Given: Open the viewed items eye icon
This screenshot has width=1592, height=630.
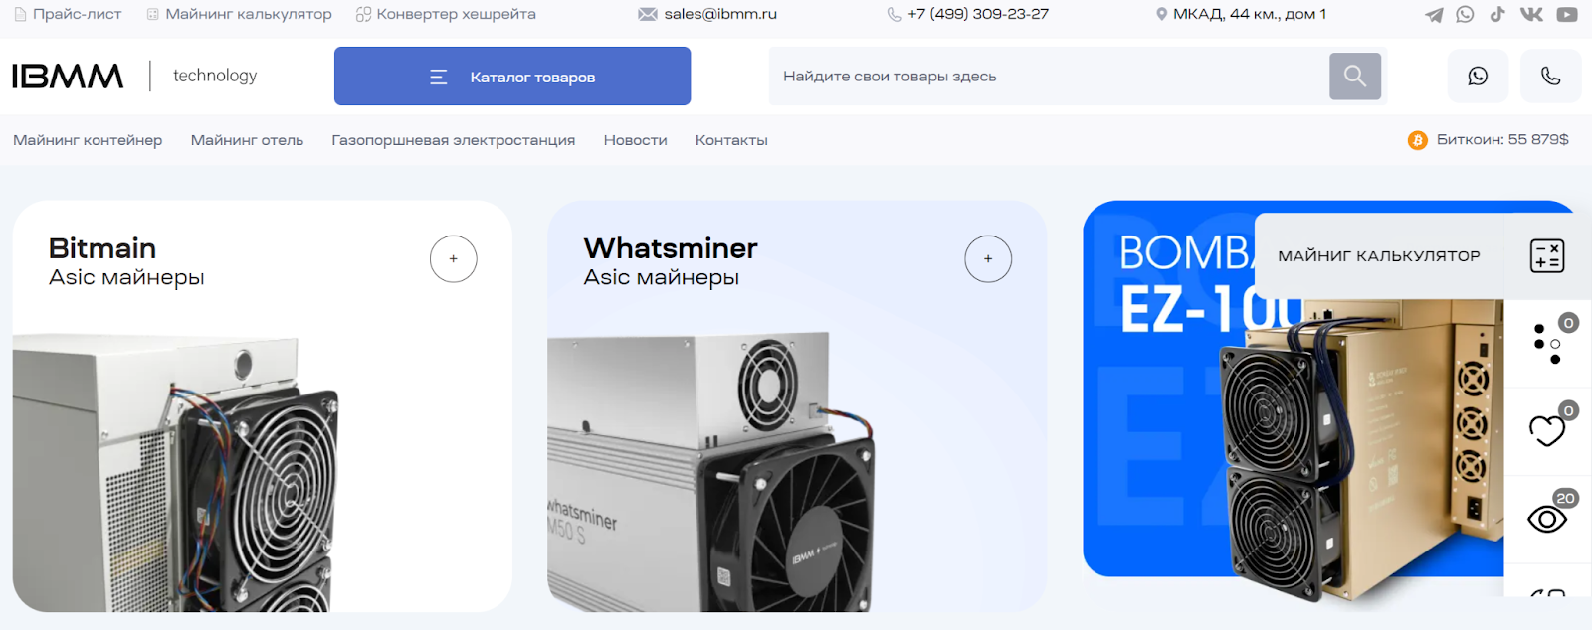Looking at the screenshot, I should 1547,519.
